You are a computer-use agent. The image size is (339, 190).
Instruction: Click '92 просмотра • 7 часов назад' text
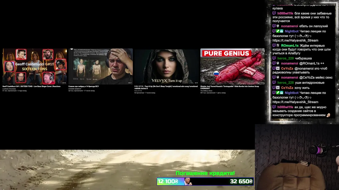[x=145, y=93]
